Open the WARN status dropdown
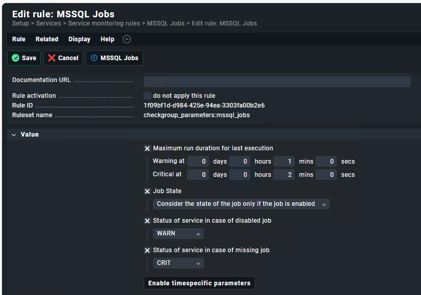This screenshot has height=295, width=421. [x=178, y=233]
